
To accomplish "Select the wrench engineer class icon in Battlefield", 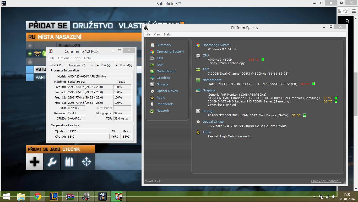I will pyautogui.click(x=52, y=162).
